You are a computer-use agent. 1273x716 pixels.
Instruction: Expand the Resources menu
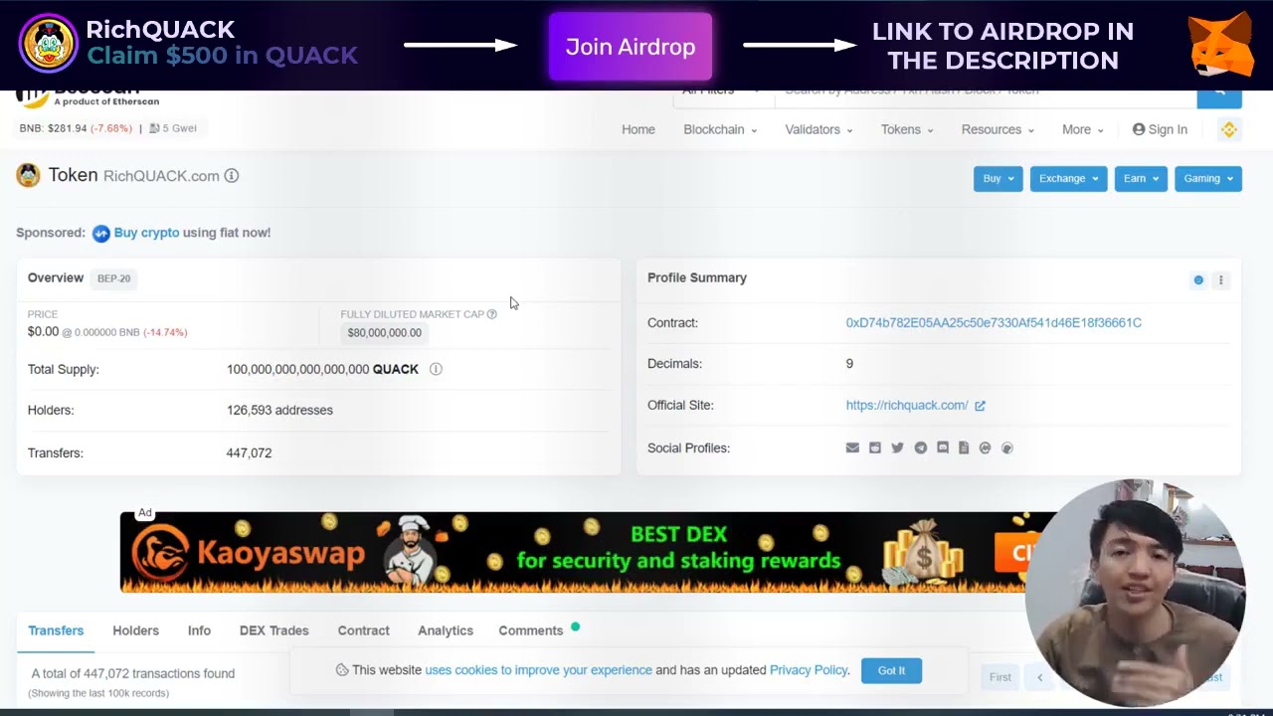[x=998, y=129]
